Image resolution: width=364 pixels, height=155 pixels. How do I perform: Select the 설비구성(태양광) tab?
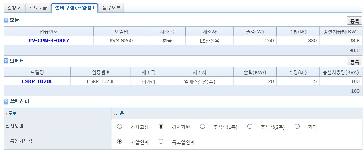(x=74, y=8)
